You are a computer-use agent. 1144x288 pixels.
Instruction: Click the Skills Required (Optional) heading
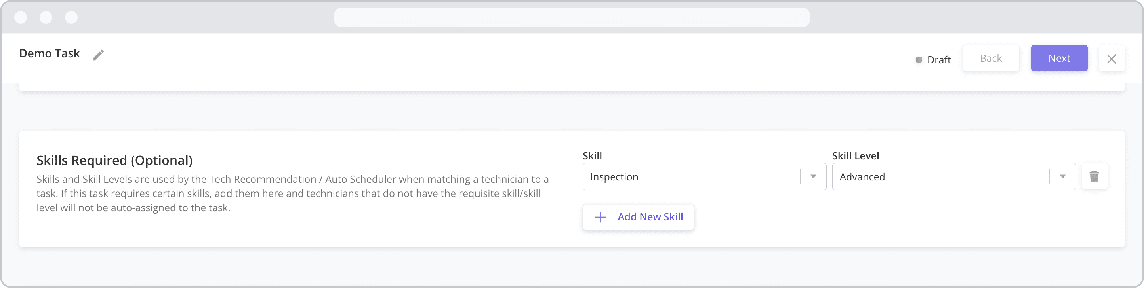coord(114,160)
